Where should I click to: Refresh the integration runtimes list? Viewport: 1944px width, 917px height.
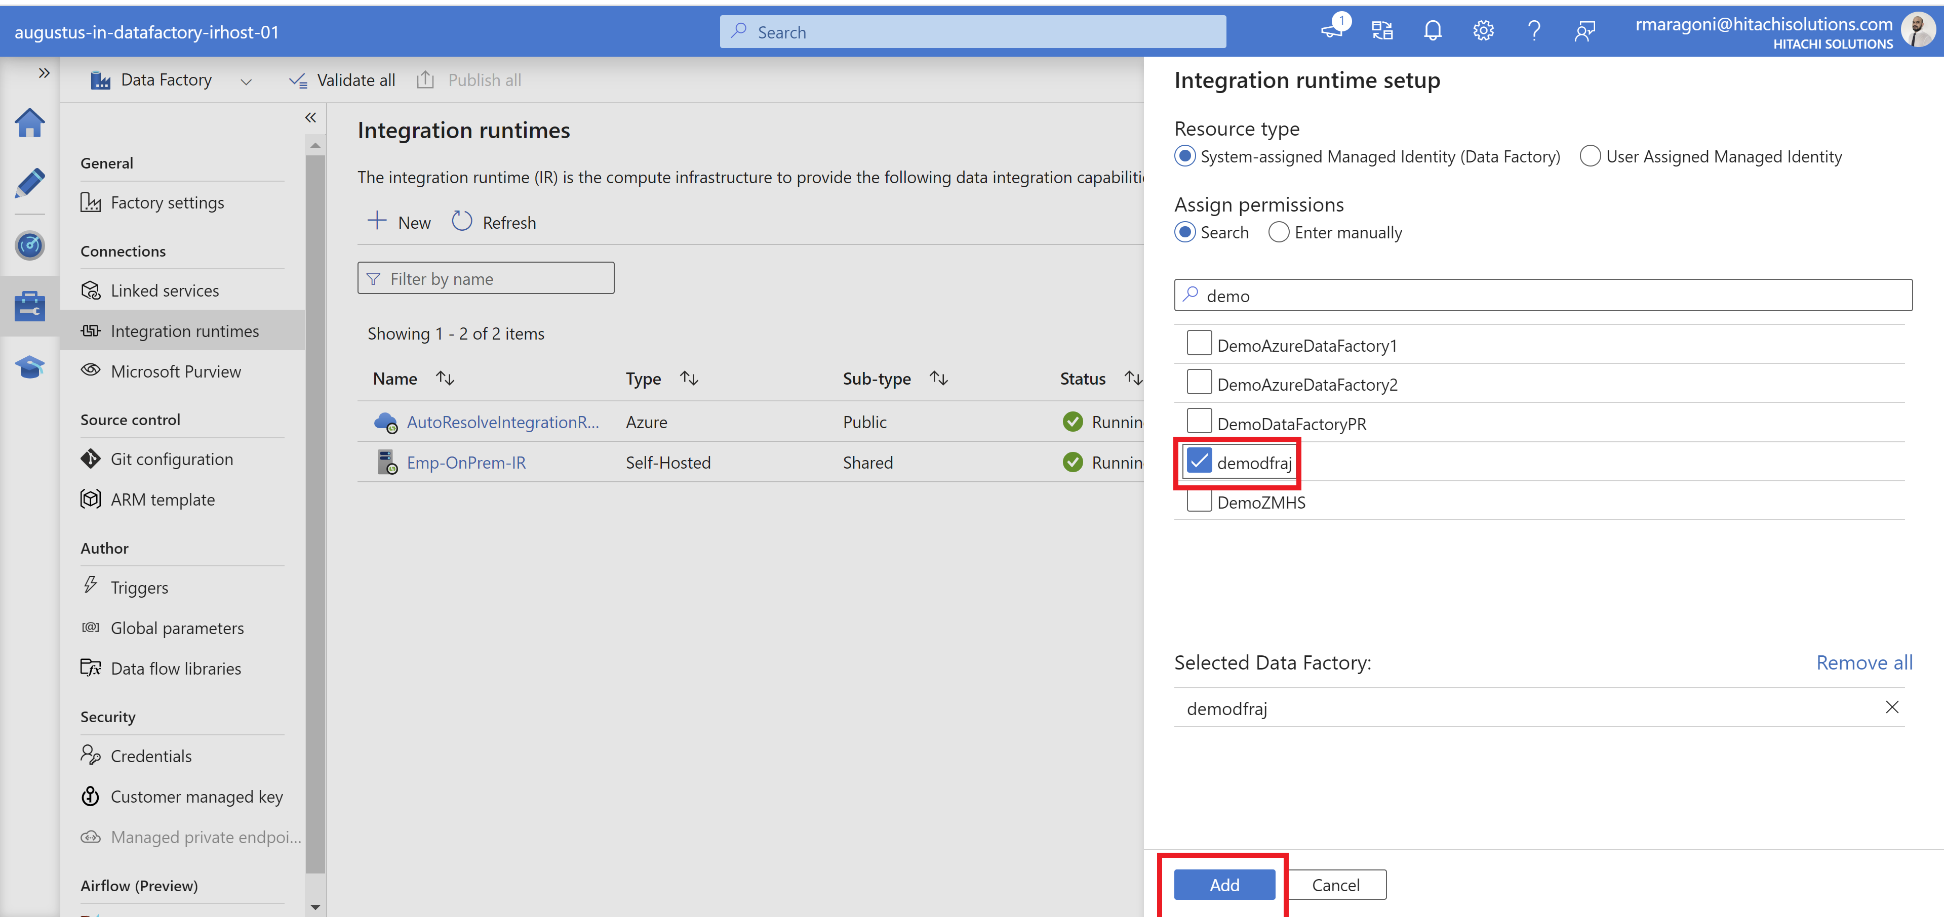tap(494, 223)
